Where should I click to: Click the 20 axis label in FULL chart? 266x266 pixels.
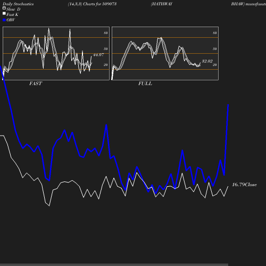(x=215, y=65)
